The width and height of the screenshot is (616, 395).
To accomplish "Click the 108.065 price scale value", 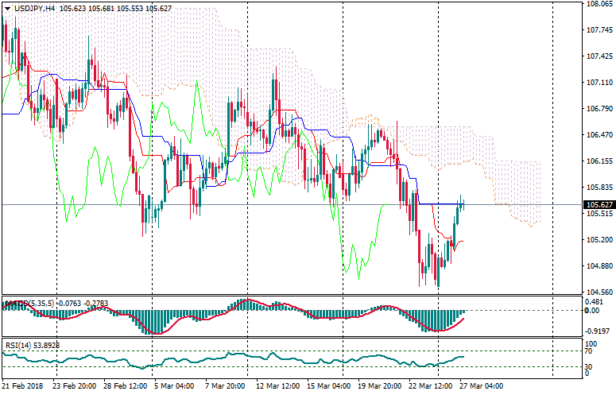I will [x=598, y=4].
